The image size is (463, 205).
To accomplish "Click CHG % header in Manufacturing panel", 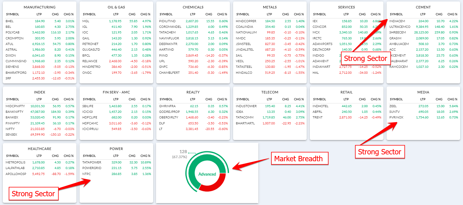I will [69, 14].
